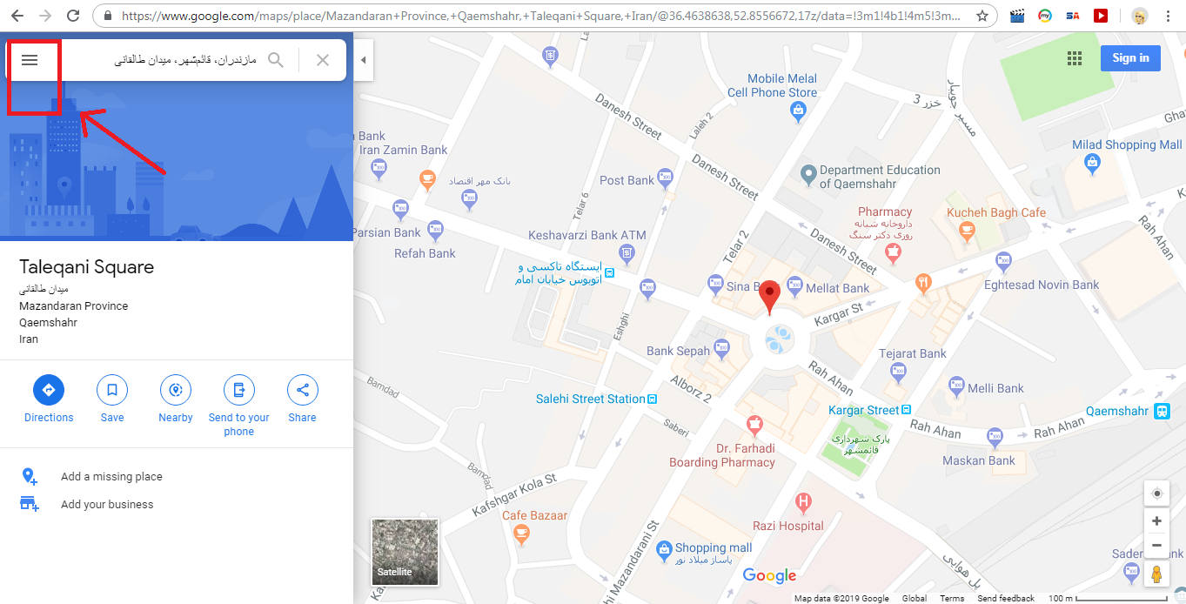Screen dimensions: 1186x604
Task: Choose Add your business
Action: click(x=107, y=505)
